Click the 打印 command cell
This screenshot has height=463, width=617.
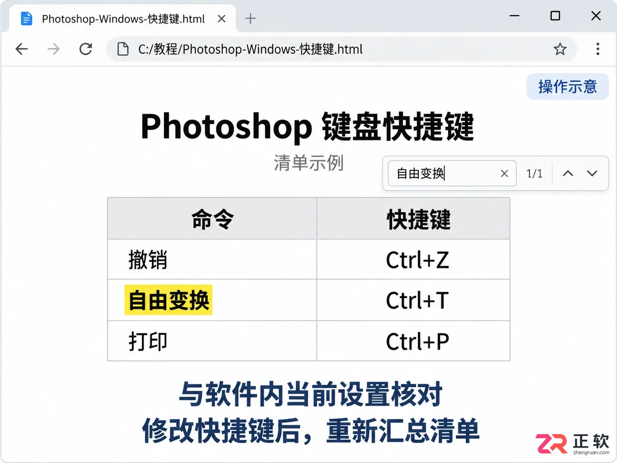pos(212,341)
